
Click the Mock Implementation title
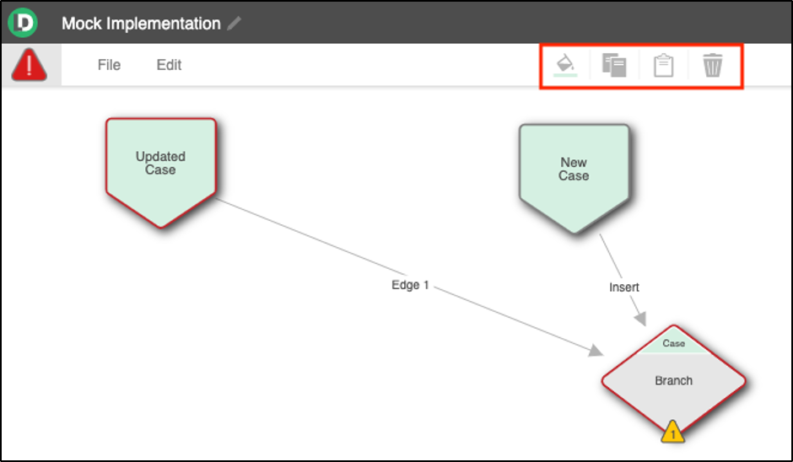coord(141,24)
